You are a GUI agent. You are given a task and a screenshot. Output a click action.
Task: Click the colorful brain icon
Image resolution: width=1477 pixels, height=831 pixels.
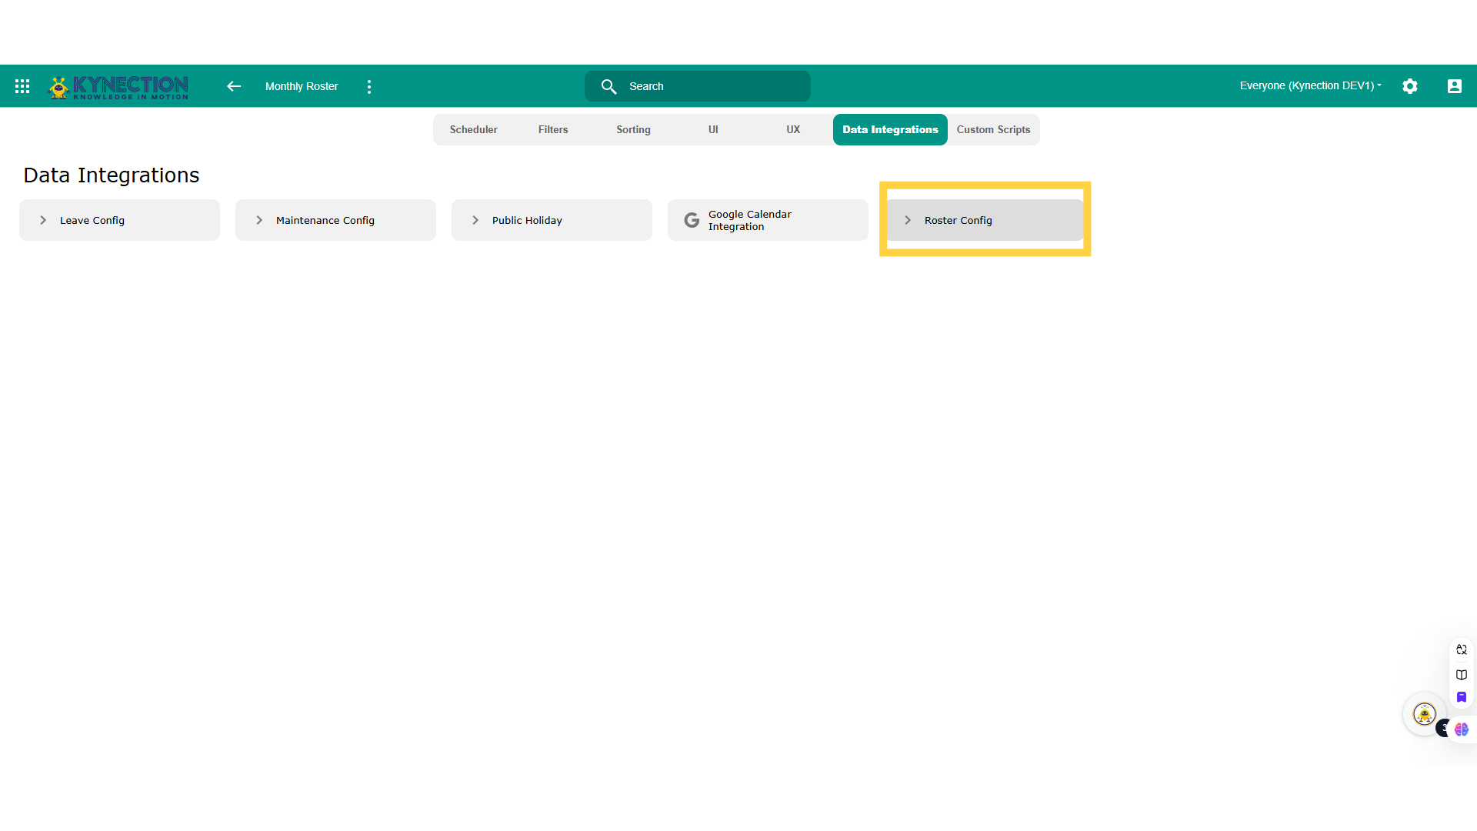1461,729
